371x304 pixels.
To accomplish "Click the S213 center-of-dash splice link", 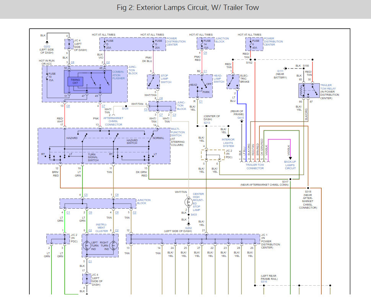I will (207, 123).
